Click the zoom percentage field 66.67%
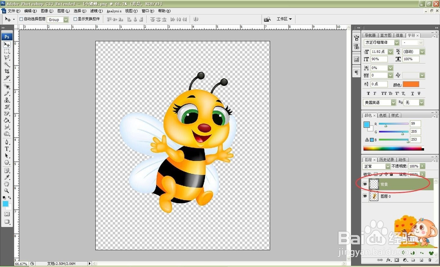 [21, 264]
